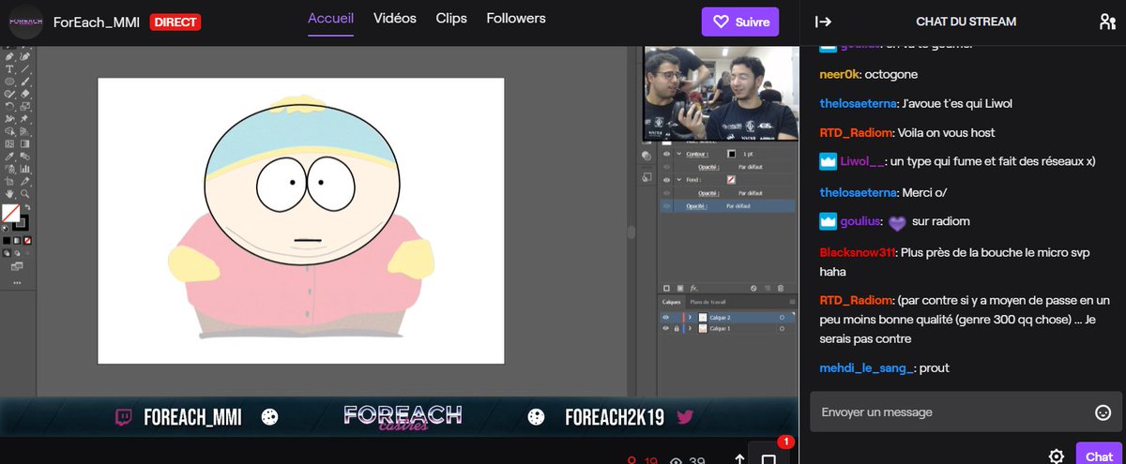Open the Vidéos tab

[395, 18]
